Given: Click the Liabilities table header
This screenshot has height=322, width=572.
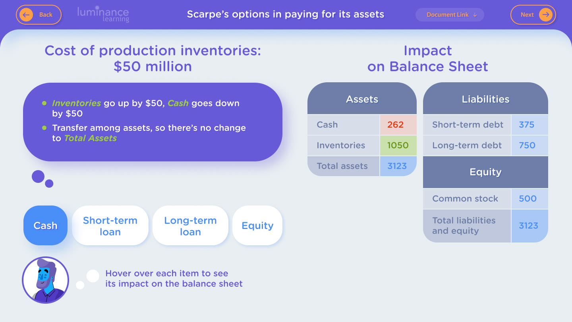Looking at the screenshot, I should (x=485, y=99).
